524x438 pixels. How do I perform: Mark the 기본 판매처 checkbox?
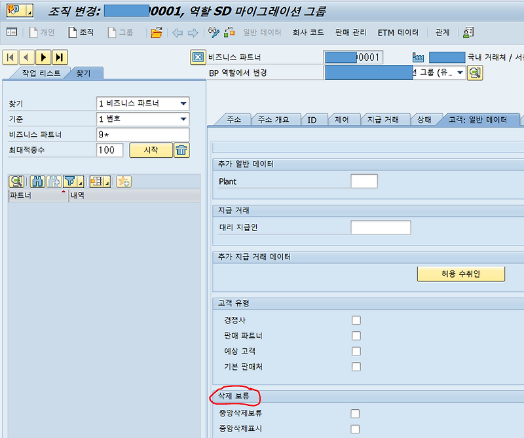[x=356, y=367]
